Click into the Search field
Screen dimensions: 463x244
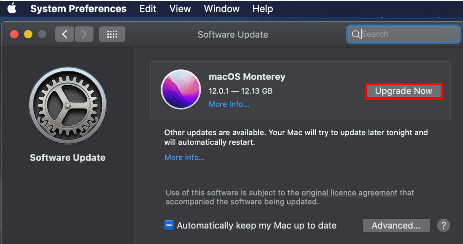coord(404,34)
